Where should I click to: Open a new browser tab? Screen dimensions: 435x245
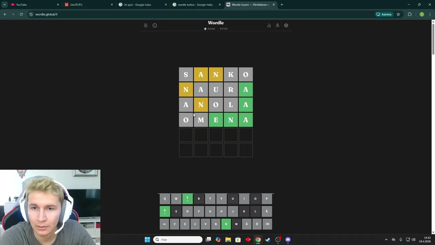282,5
